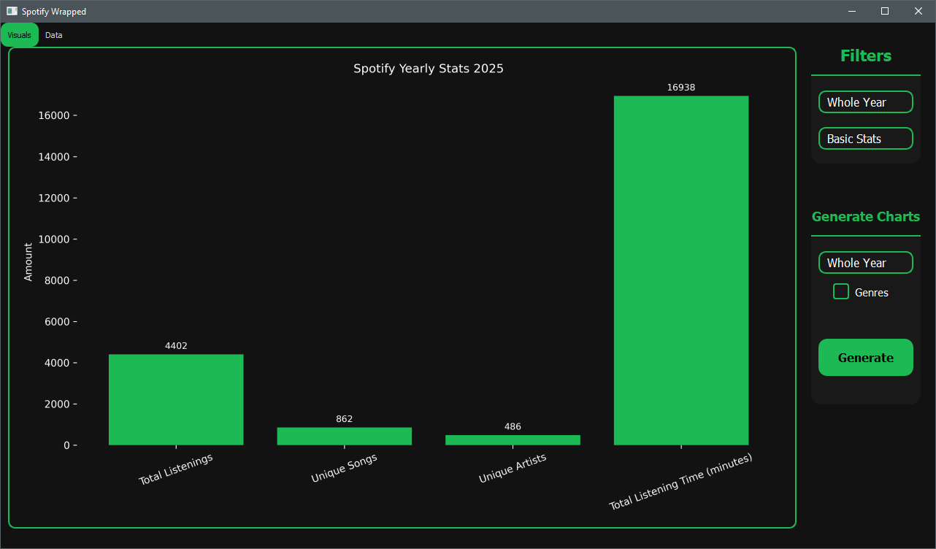Click the 862 bar value label

coord(345,419)
